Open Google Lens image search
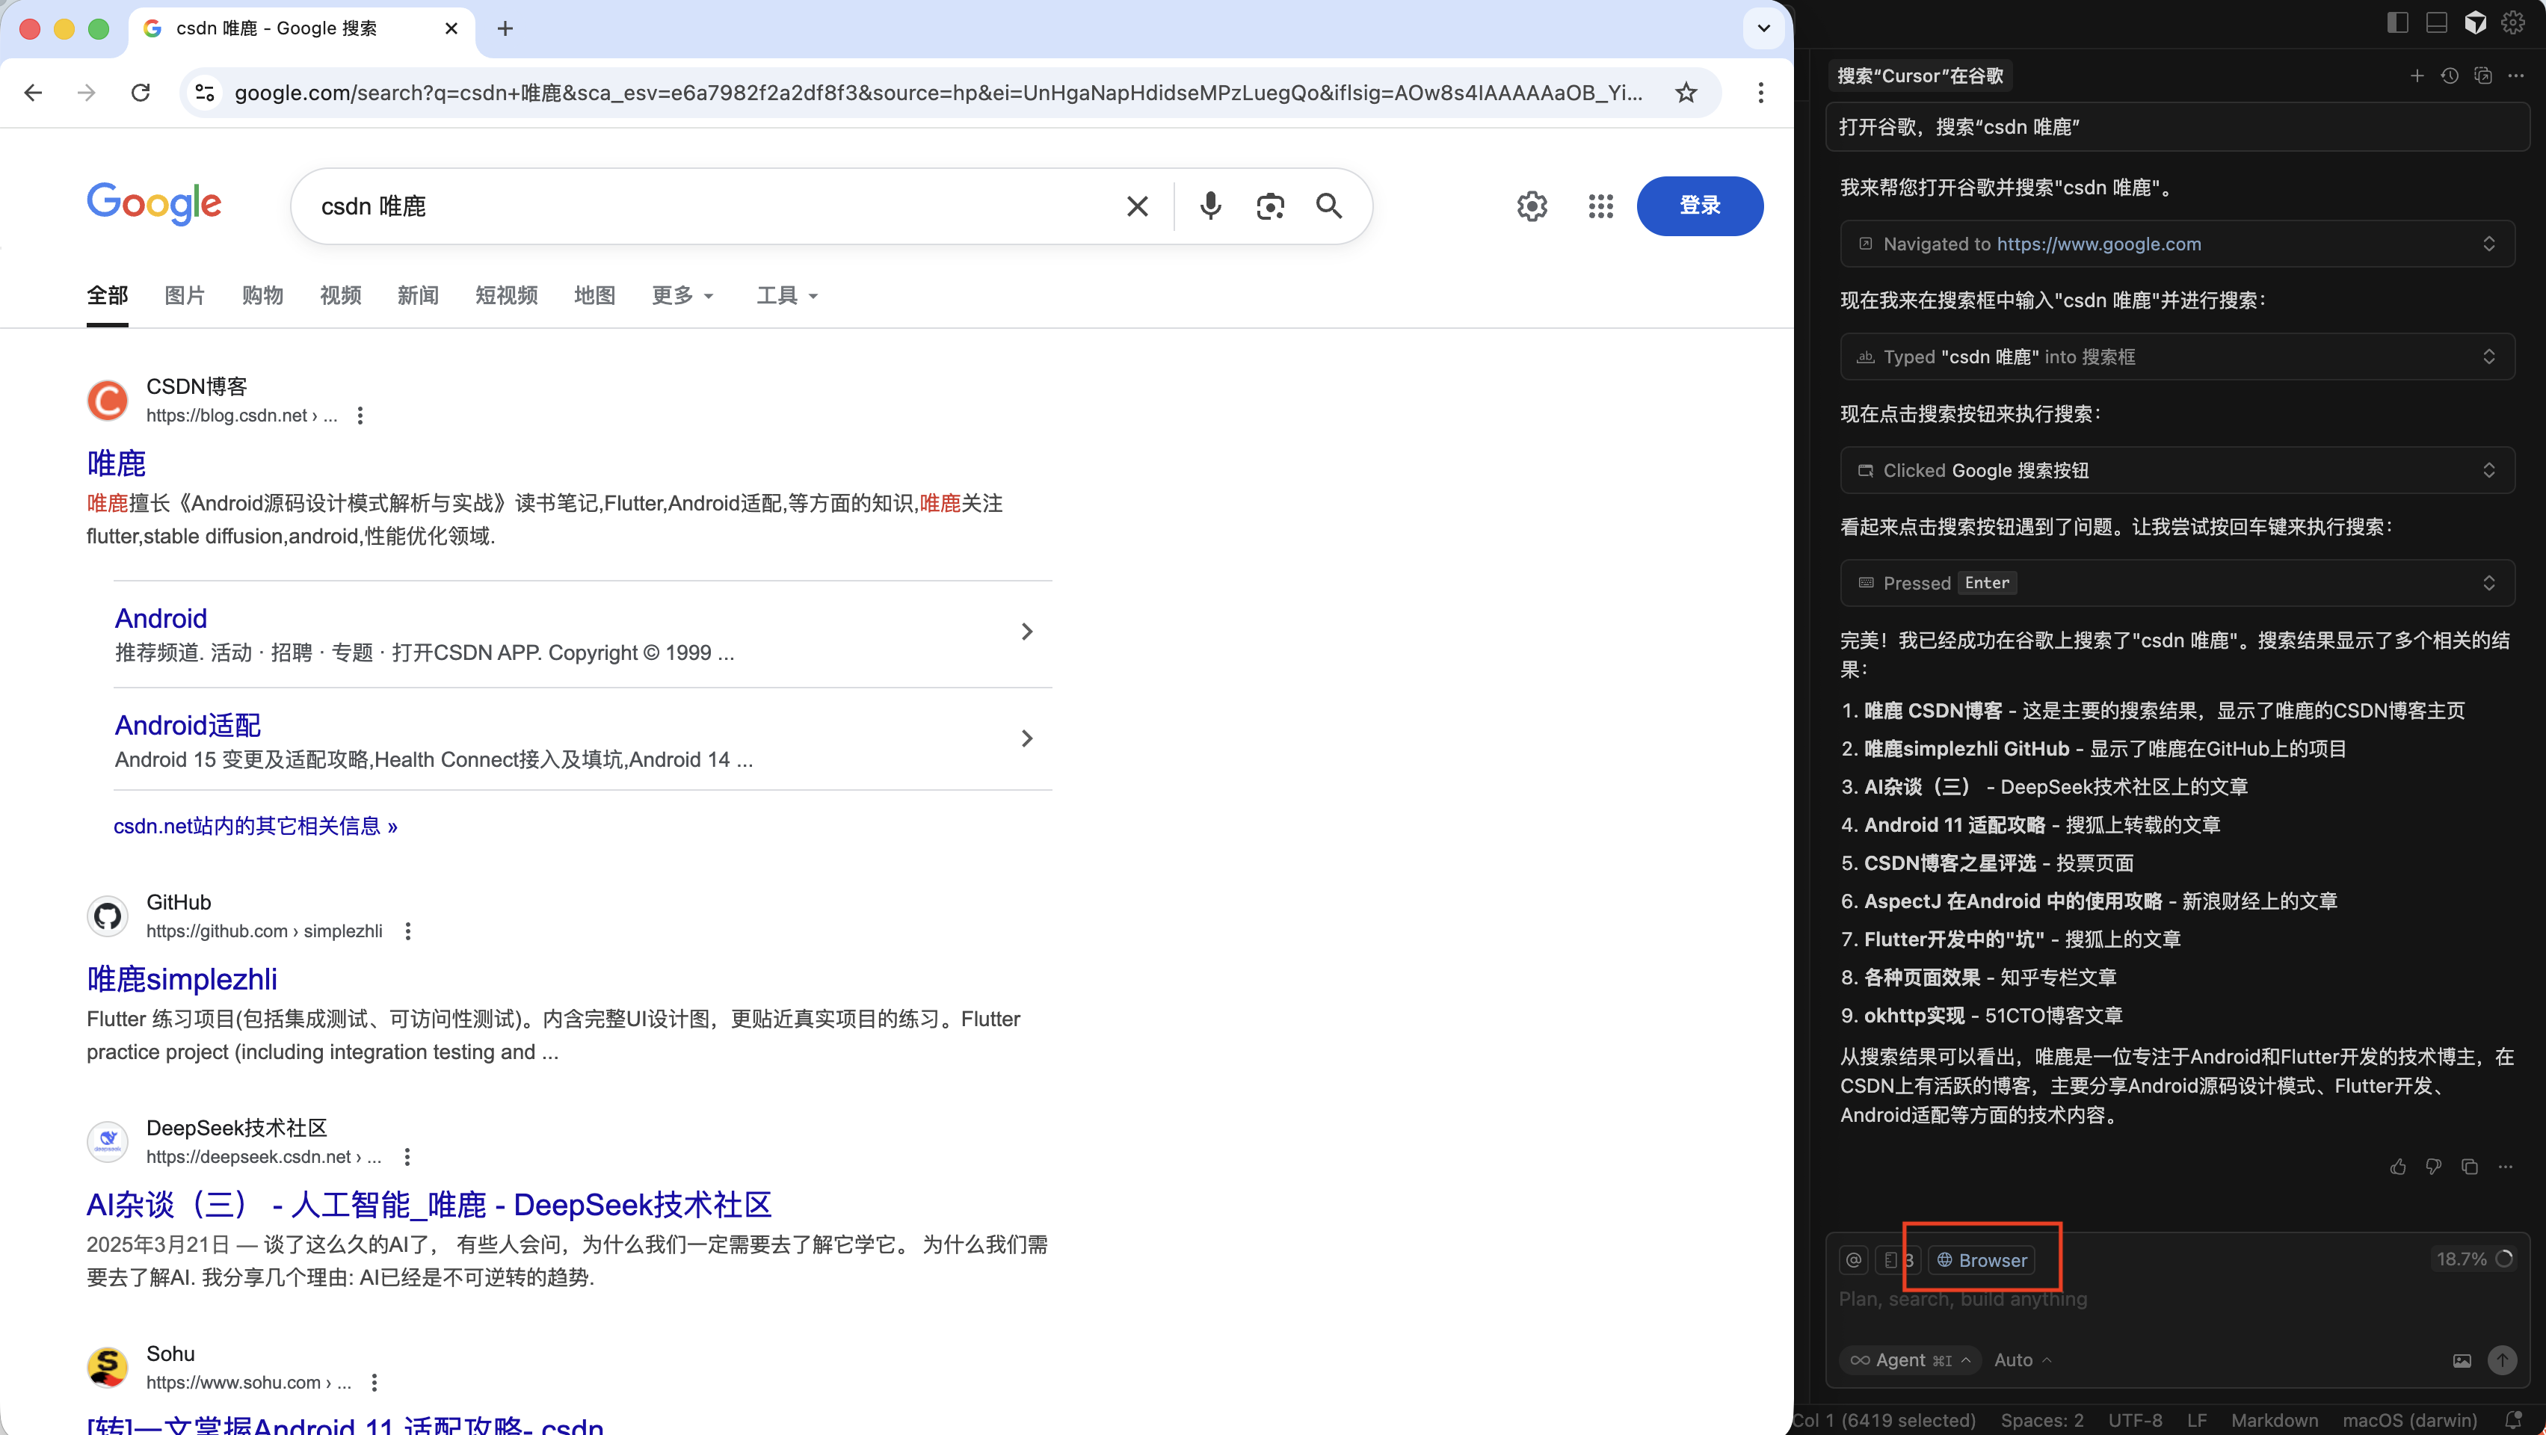This screenshot has height=1435, width=2546. pos(1270,206)
